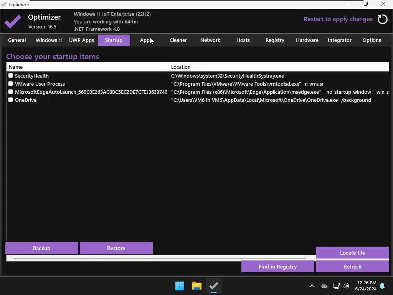The height and width of the screenshot is (295, 393).
Task: Switch to the Hosts tab
Action: click(243, 40)
